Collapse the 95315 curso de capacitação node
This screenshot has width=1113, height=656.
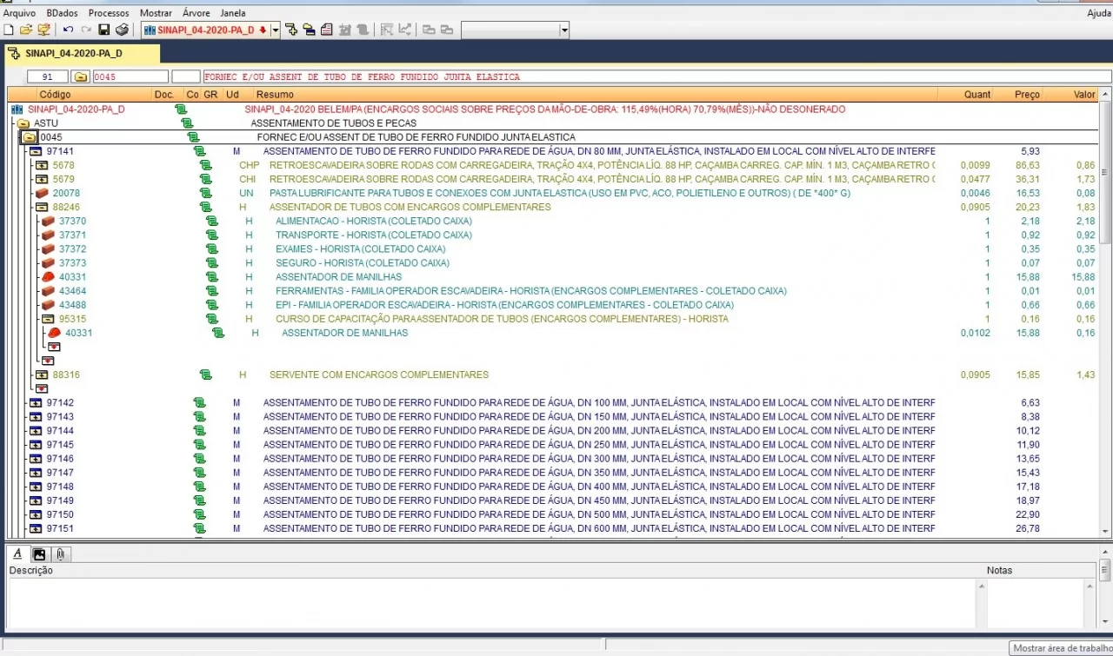point(48,319)
